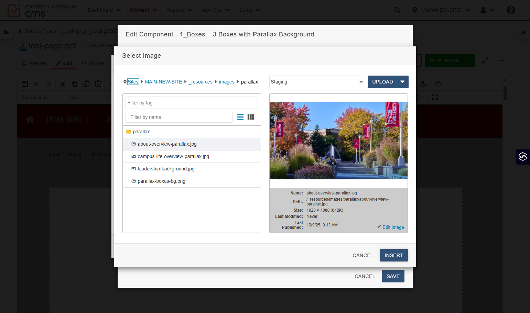Viewport: 530px width, 313px height.
Task: Switch to grid thumbnail view icon
Action: 251,117
